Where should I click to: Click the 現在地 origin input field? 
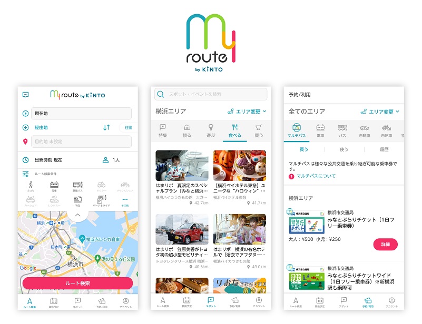tap(81, 114)
